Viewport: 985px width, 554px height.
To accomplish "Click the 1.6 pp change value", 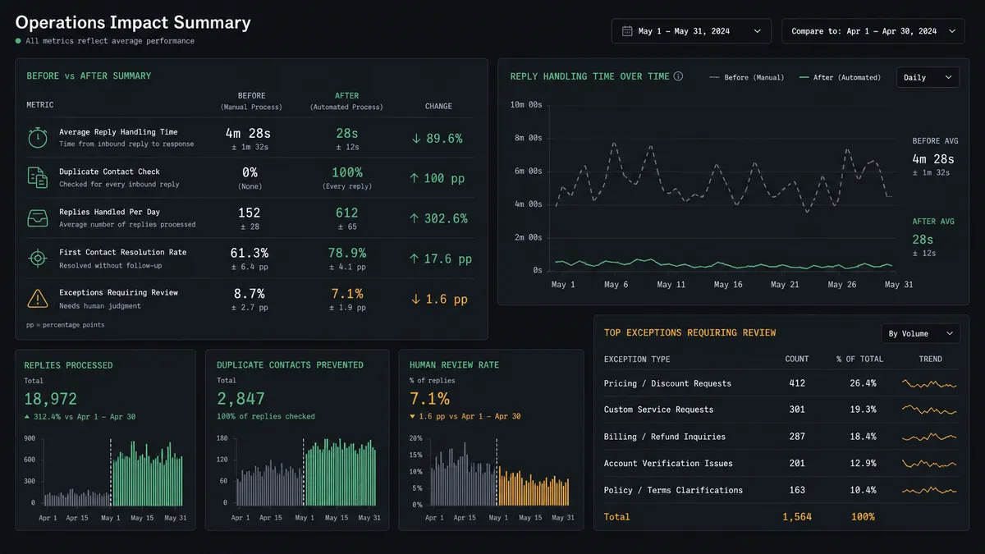I will coord(447,299).
